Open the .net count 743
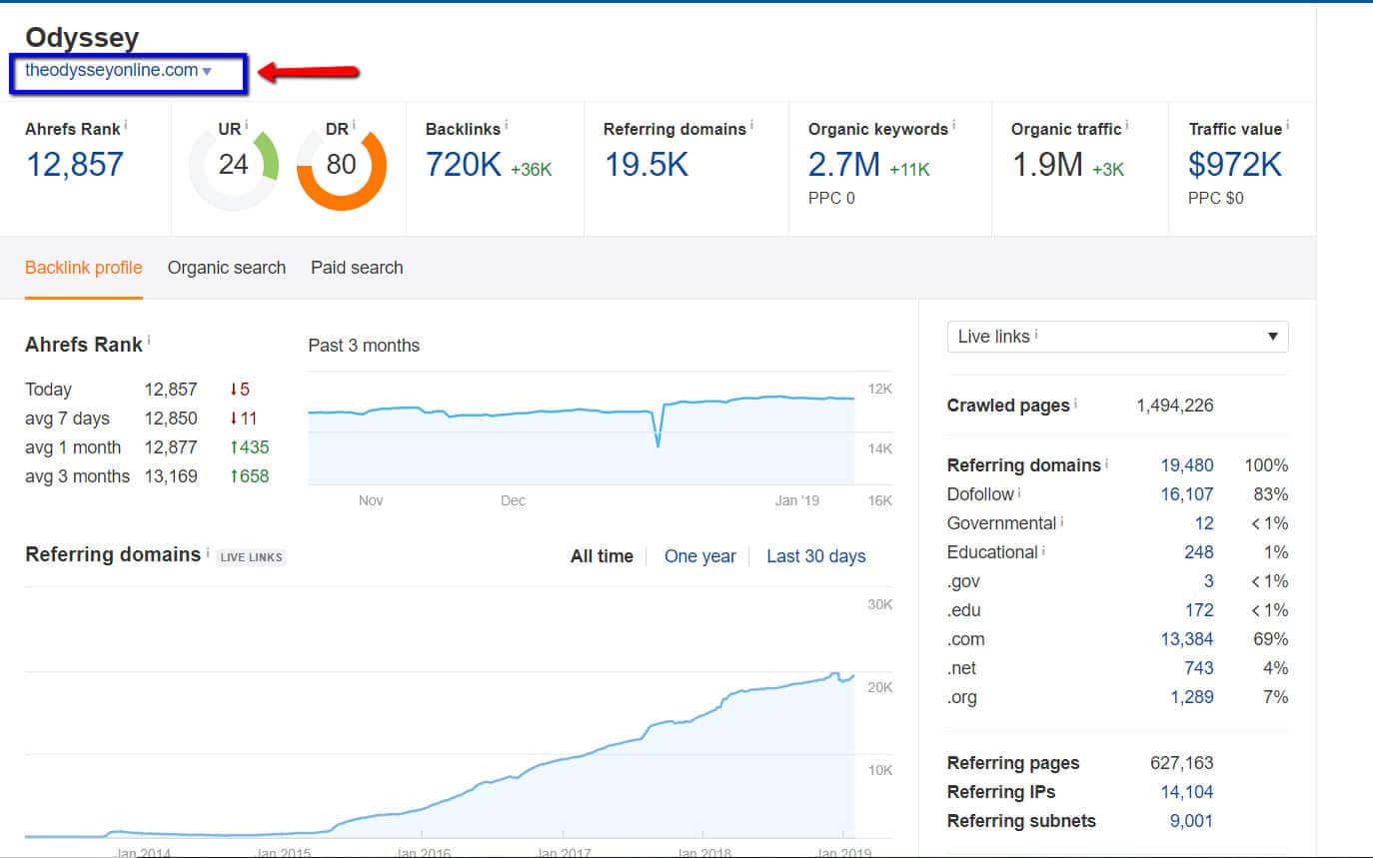Image resolution: width=1373 pixels, height=858 pixels. click(x=1199, y=668)
